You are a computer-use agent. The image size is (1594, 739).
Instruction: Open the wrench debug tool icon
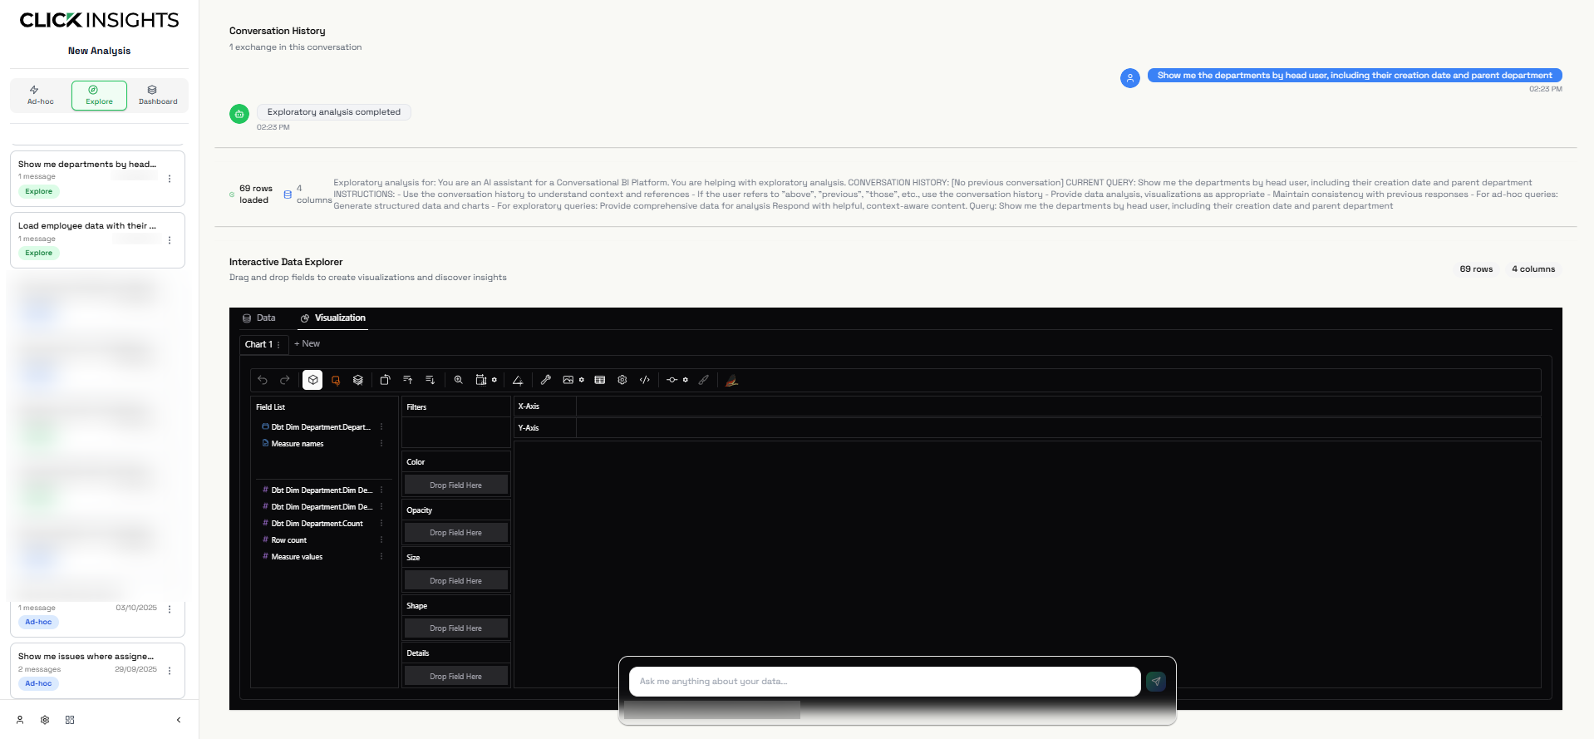(x=546, y=380)
